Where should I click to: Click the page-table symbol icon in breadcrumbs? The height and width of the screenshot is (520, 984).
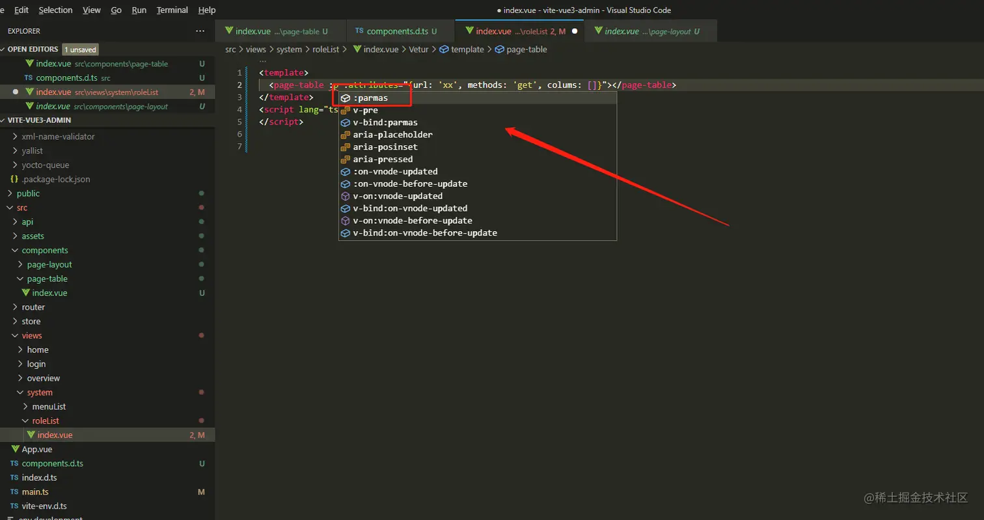pyautogui.click(x=500, y=49)
